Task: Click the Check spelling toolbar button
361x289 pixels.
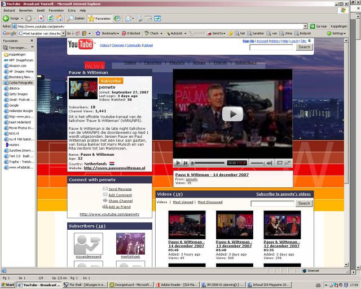Action: pyautogui.click(x=152, y=33)
